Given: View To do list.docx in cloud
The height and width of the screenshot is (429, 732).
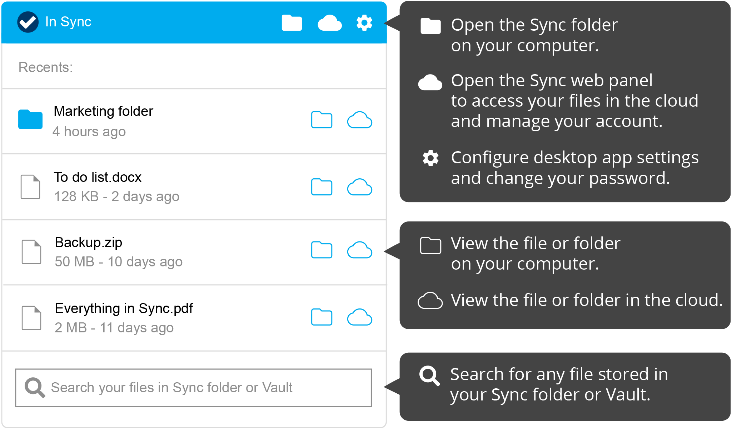Looking at the screenshot, I should click(359, 187).
